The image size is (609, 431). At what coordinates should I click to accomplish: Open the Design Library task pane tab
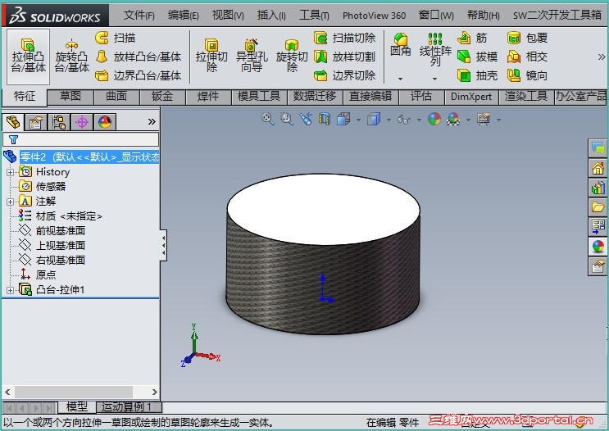tap(598, 188)
